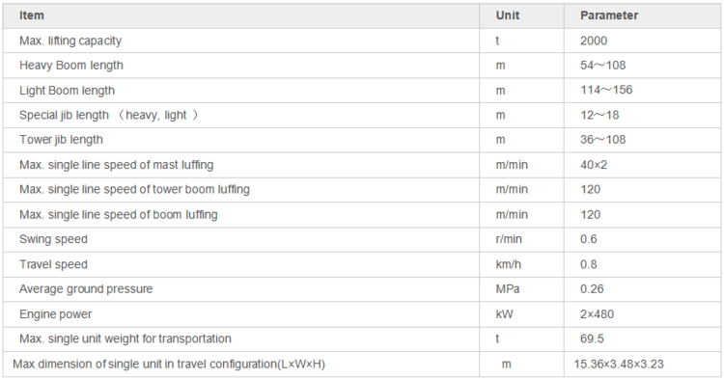Select the Average ground pressure label
Viewport: 724px width, 379px height.
(86, 289)
